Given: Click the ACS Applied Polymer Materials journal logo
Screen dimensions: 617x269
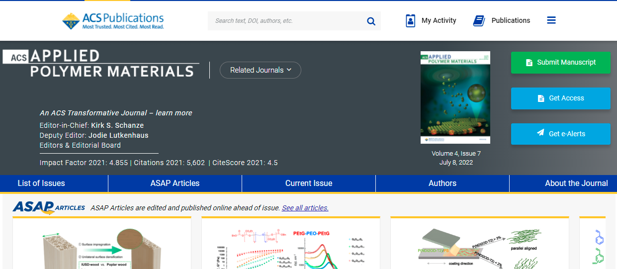Looking at the screenshot, I should pyautogui.click(x=100, y=63).
